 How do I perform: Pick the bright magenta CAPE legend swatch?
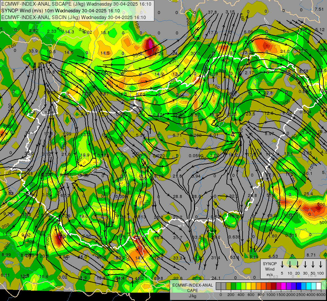tap(284, 286)
